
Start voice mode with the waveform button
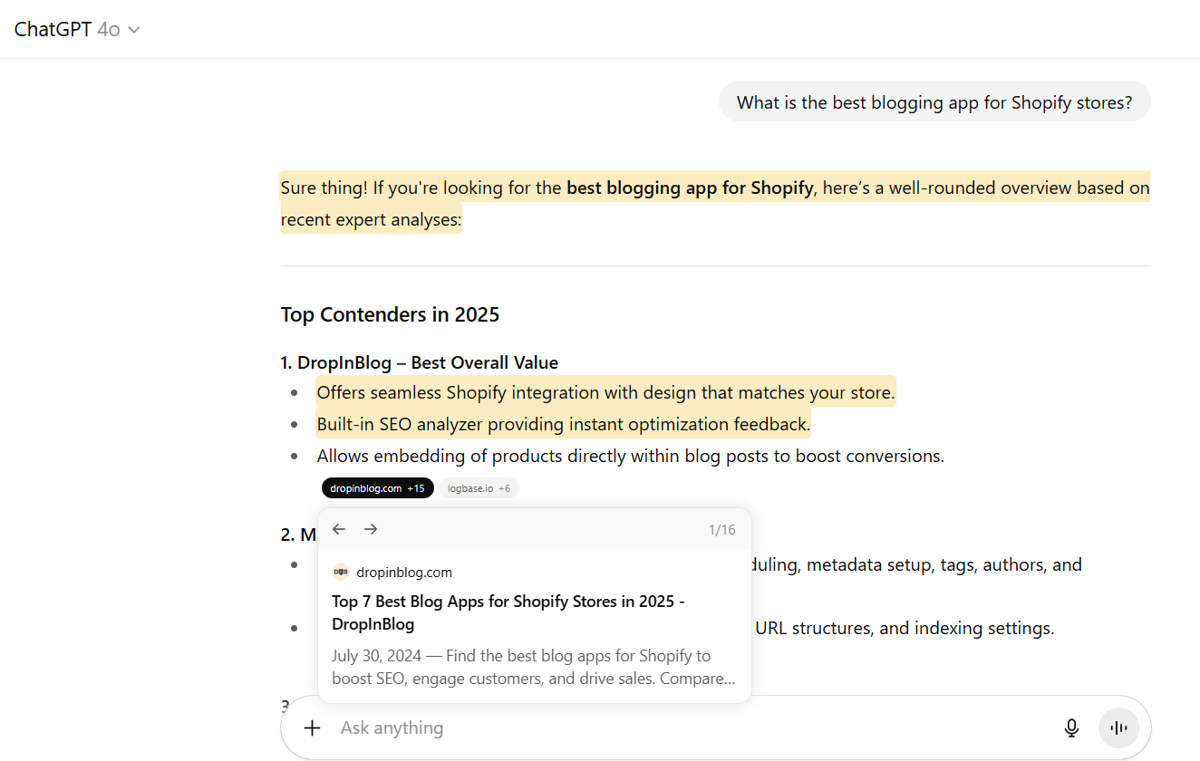[x=1118, y=727]
